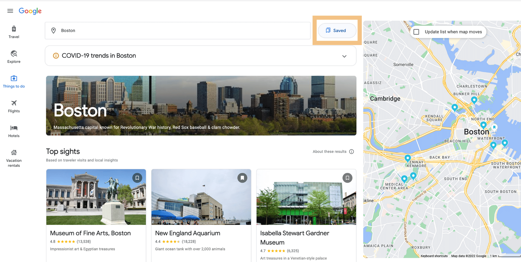The width and height of the screenshot is (521, 262).
Task: Select the Things to do icon
Action: pyautogui.click(x=14, y=79)
